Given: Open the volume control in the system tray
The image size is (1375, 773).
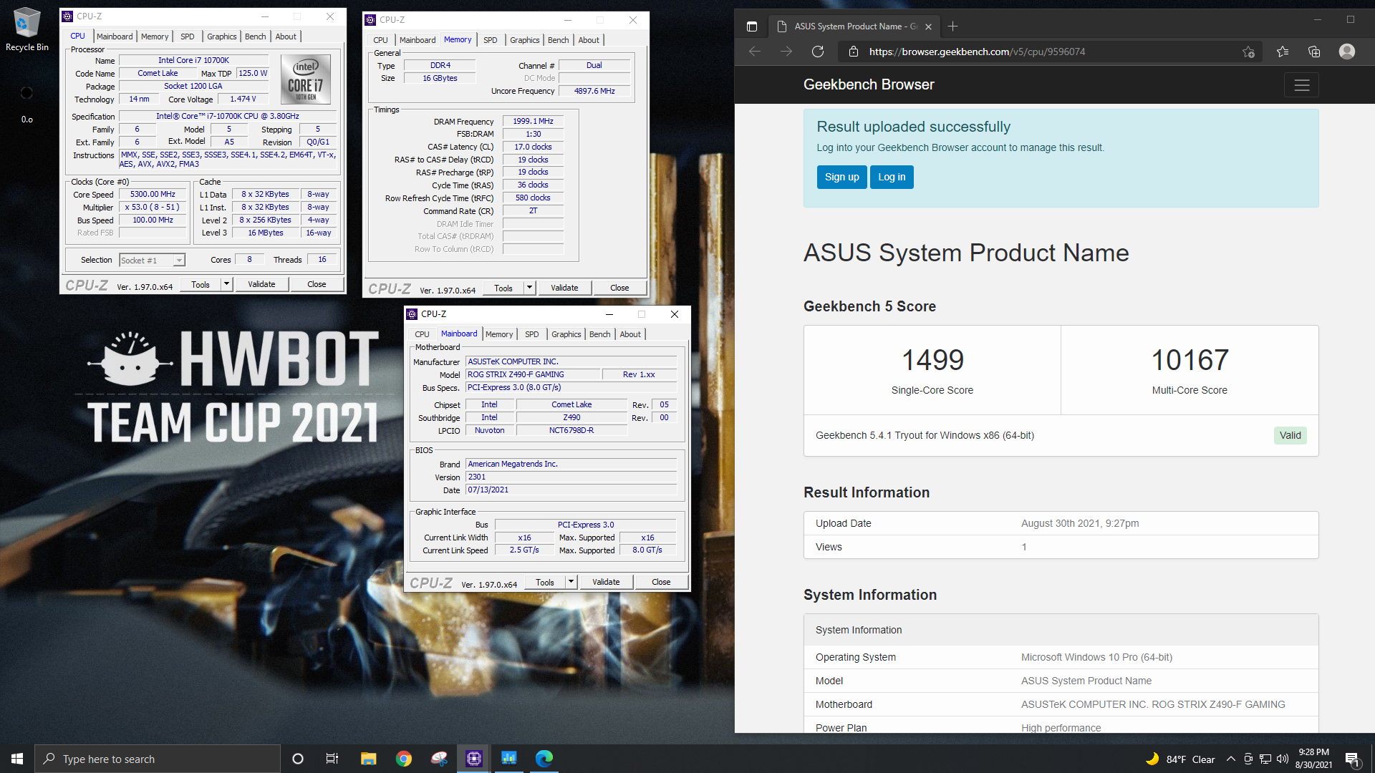Looking at the screenshot, I should click(x=1283, y=759).
